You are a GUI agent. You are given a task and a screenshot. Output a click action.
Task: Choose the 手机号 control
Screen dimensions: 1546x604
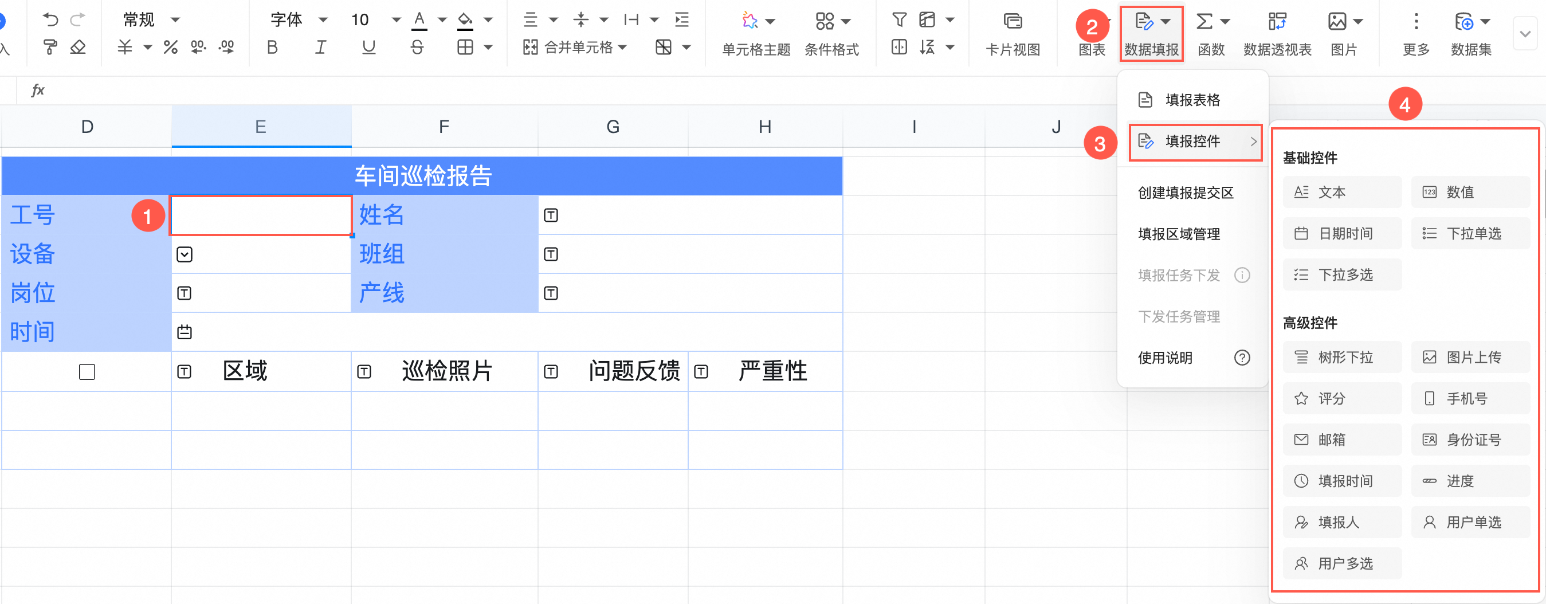coord(1470,399)
